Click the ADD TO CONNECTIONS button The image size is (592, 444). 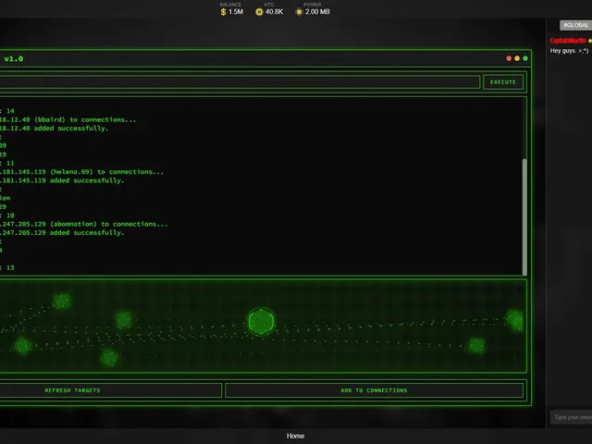[374, 390]
